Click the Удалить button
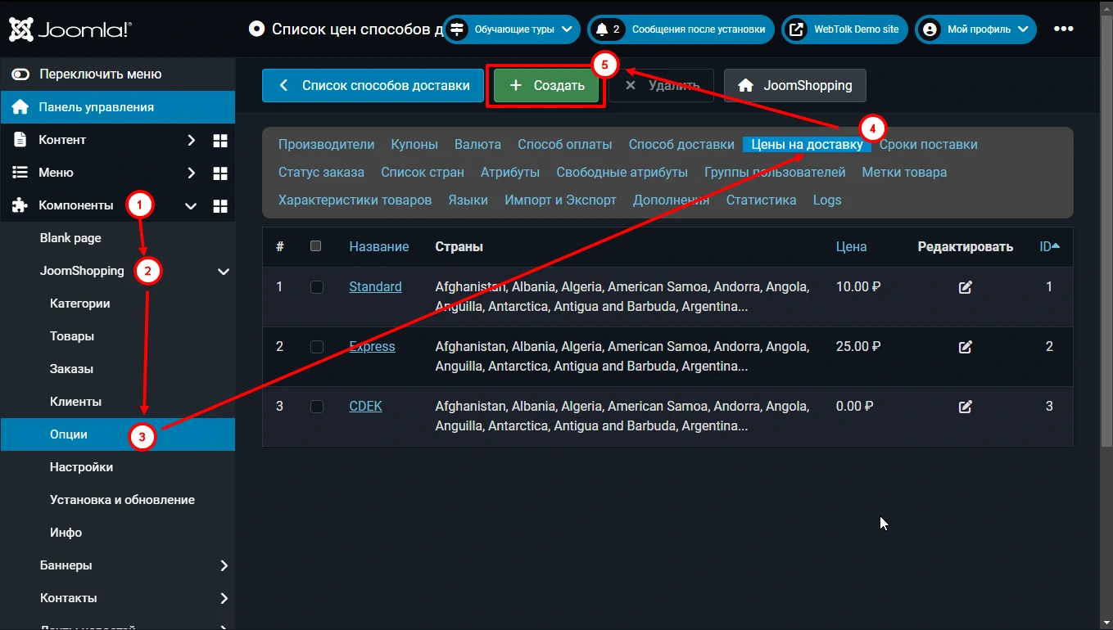 (662, 86)
